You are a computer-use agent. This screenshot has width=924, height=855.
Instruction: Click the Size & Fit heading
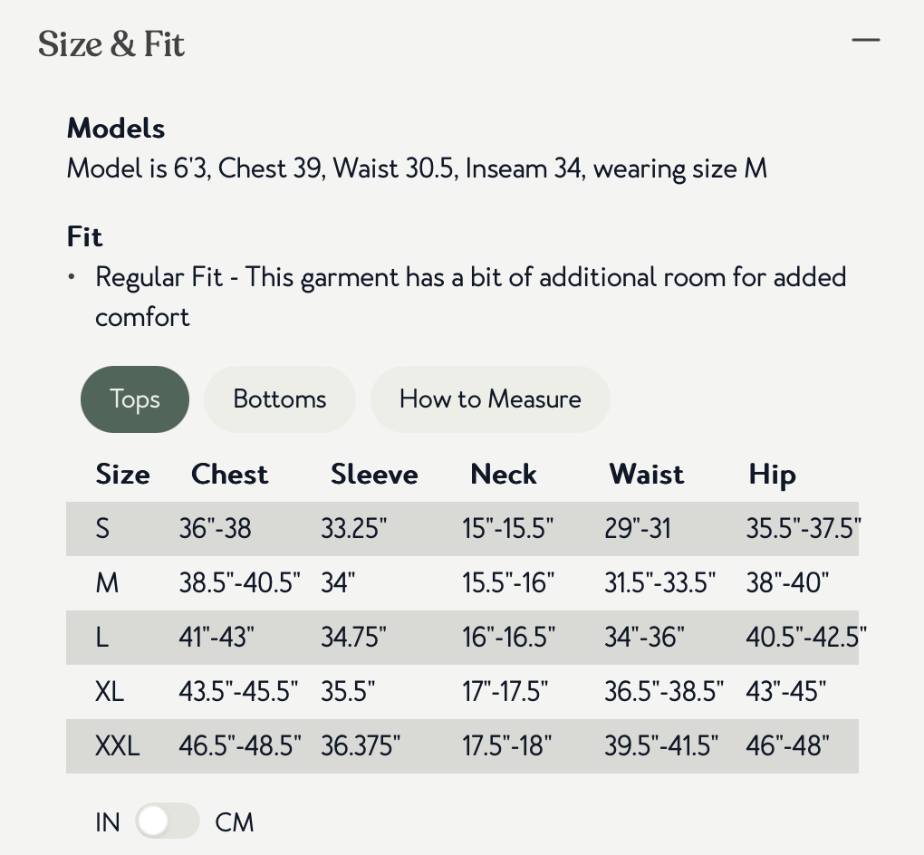click(111, 44)
